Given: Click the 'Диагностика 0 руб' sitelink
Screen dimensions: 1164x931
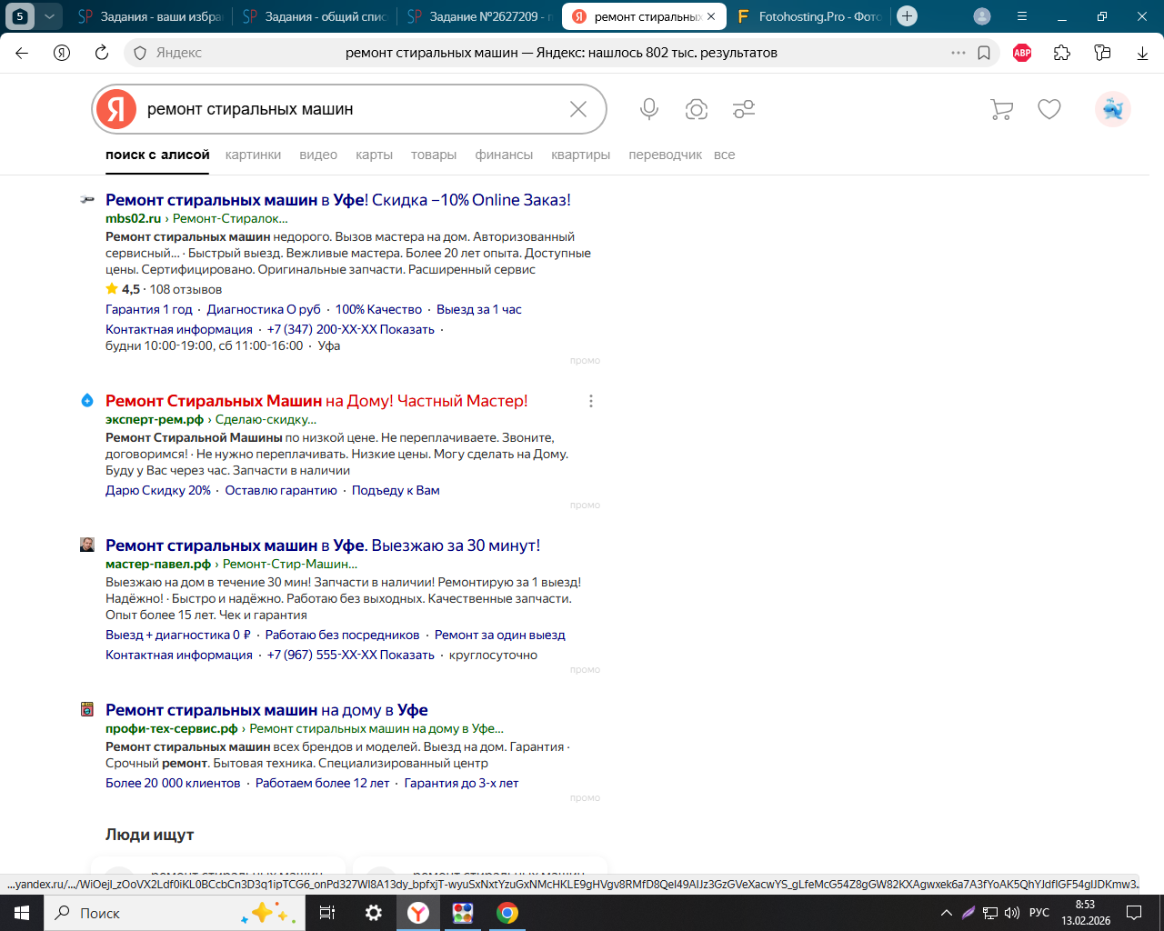Looking at the screenshot, I should (x=264, y=309).
